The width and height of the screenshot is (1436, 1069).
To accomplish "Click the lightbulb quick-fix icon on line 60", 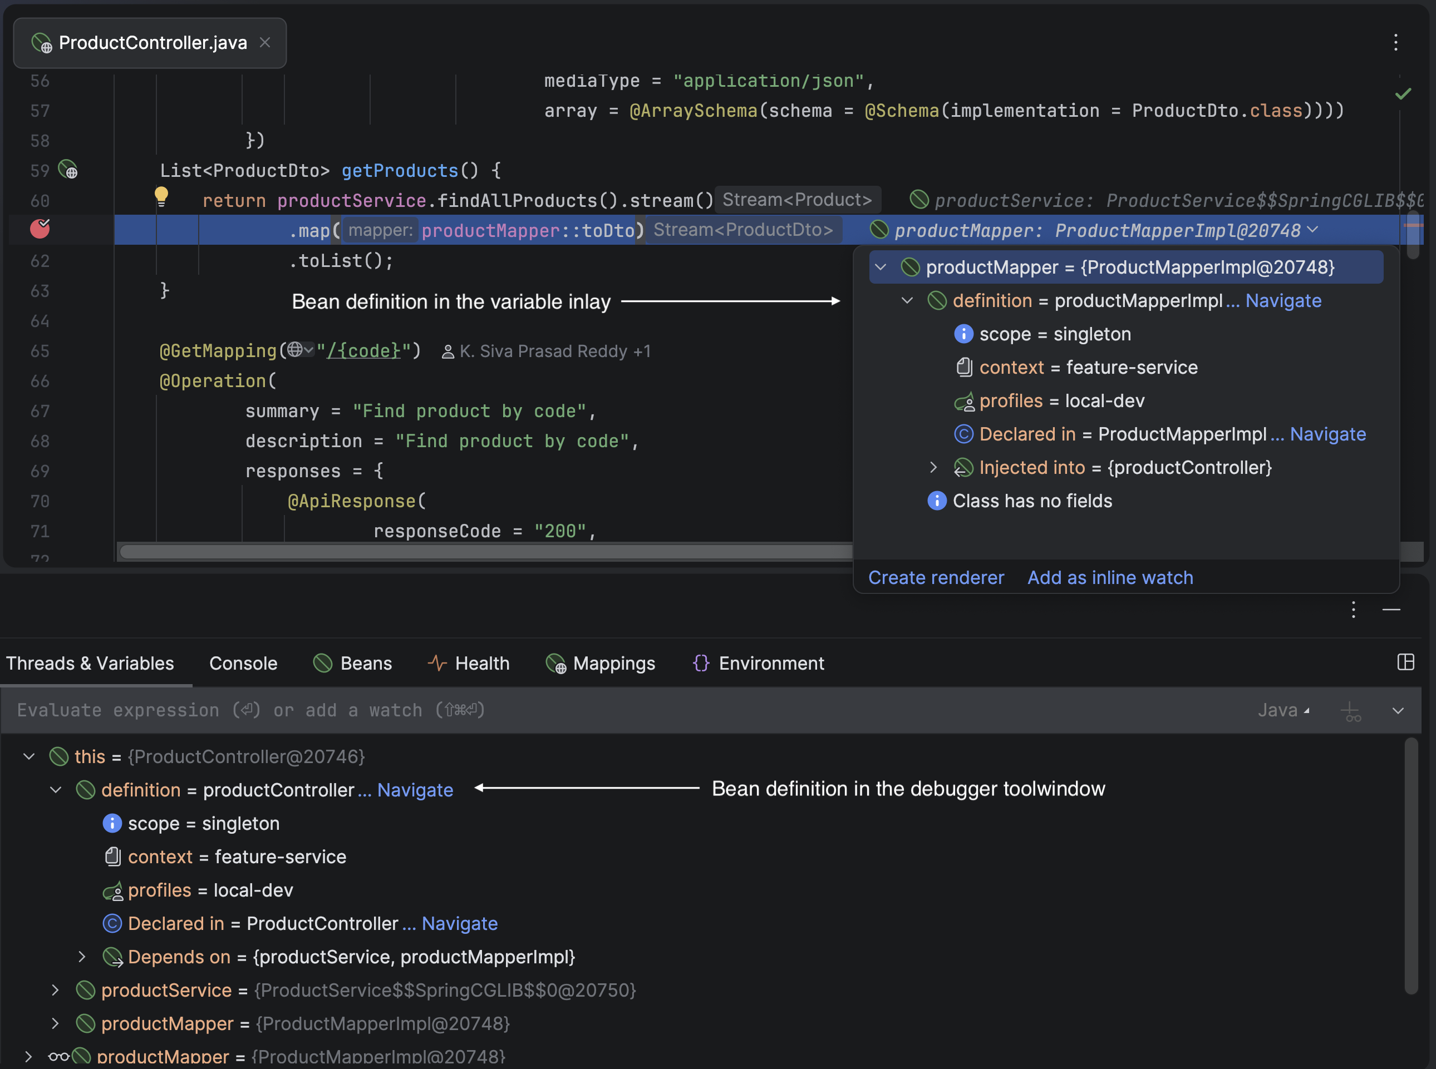I will click(x=161, y=196).
